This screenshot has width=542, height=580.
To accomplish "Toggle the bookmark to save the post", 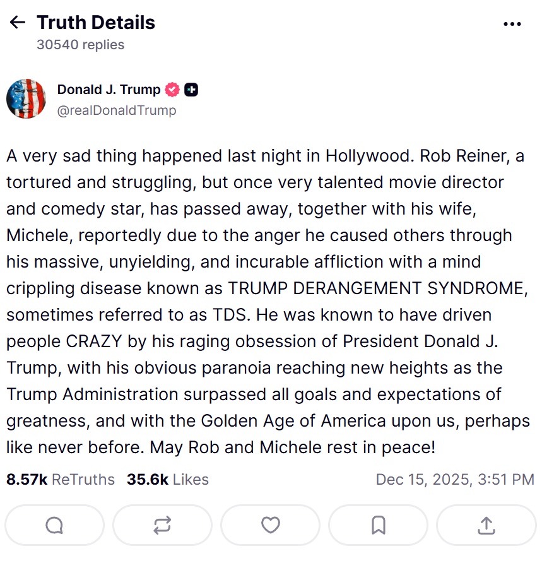I will click(378, 525).
